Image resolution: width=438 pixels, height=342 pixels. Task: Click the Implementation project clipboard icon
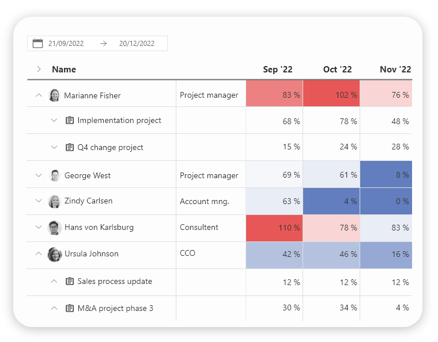click(x=70, y=120)
